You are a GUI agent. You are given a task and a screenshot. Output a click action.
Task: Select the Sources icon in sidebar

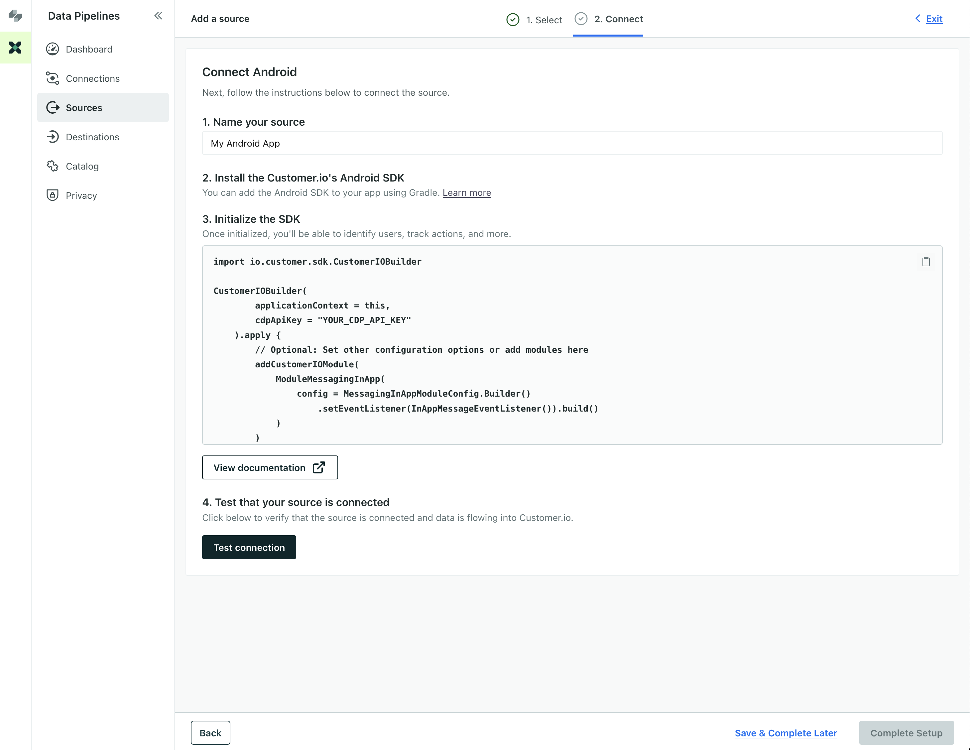click(x=53, y=107)
